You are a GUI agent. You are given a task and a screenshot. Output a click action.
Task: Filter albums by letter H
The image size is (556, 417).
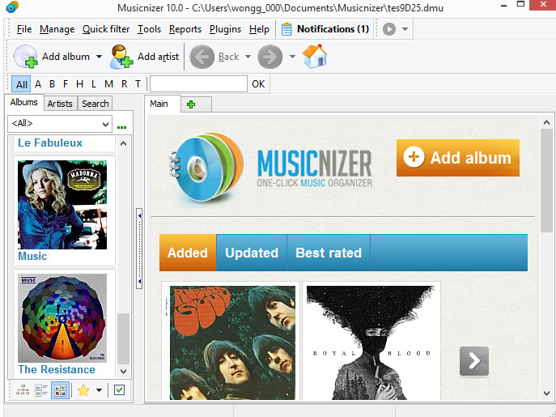[79, 84]
